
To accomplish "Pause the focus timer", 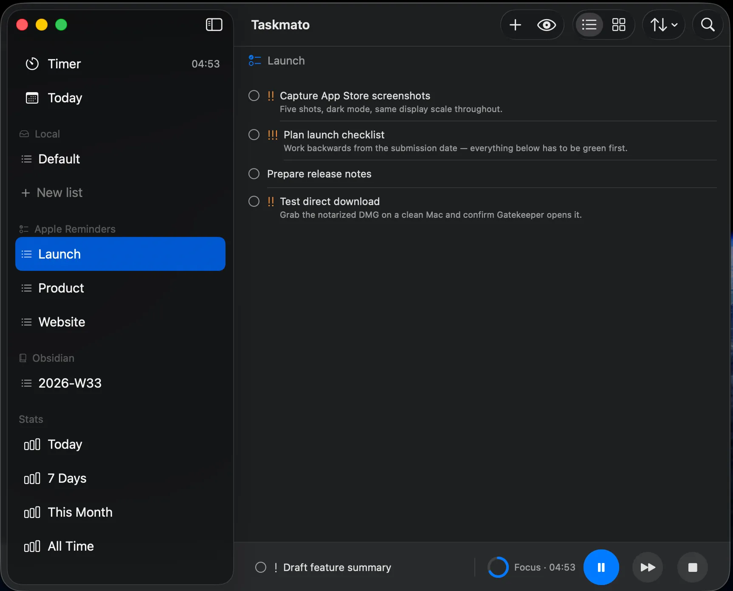I will point(601,567).
